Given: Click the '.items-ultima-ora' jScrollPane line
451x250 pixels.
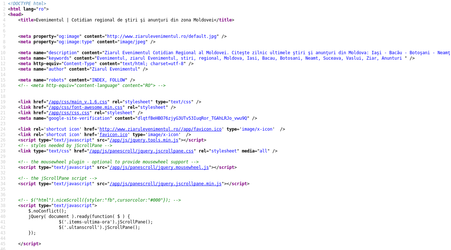Looking at the screenshot, I should coord(106,222).
